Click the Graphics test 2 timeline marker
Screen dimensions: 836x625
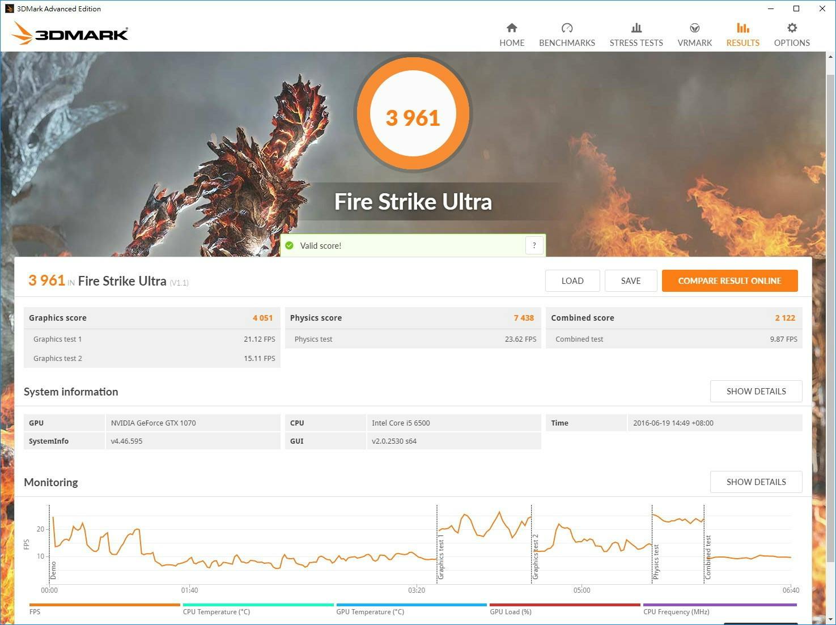[x=535, y=556]
